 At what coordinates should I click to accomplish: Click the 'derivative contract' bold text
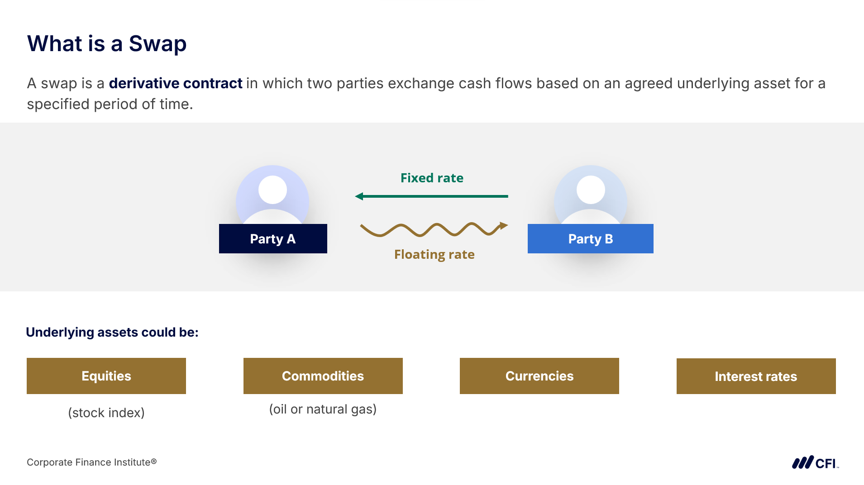[x=176, y=83]
